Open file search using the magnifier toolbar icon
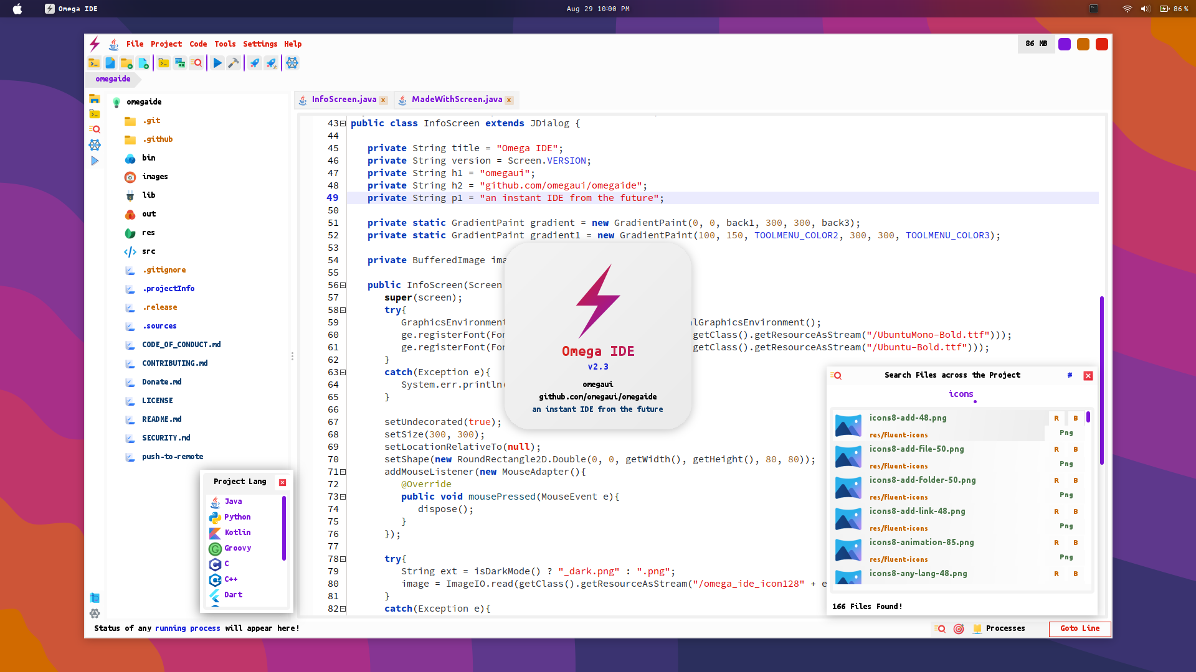The image size is (1196, 672). (x=196, y=63)
